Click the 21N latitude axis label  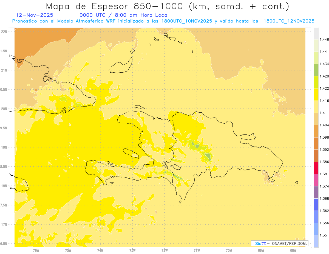click(x=4, y=70)
